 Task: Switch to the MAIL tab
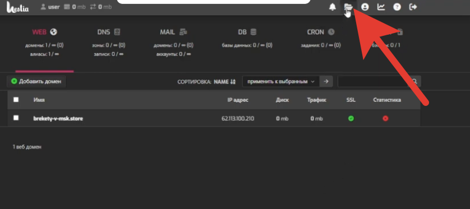(173, 32)
